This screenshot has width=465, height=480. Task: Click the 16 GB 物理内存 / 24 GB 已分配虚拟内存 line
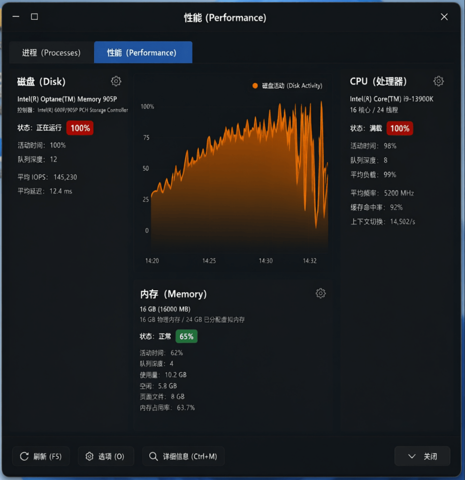[192, 320]
